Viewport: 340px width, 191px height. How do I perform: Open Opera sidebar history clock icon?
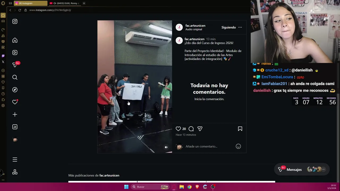[3, 94]
